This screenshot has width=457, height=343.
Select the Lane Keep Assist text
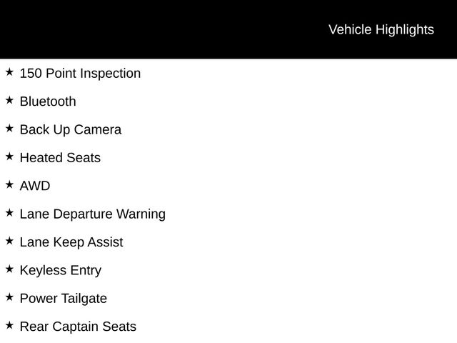[x=71, y=242]
